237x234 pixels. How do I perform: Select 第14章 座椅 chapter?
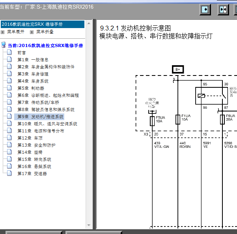coord(30,152)
